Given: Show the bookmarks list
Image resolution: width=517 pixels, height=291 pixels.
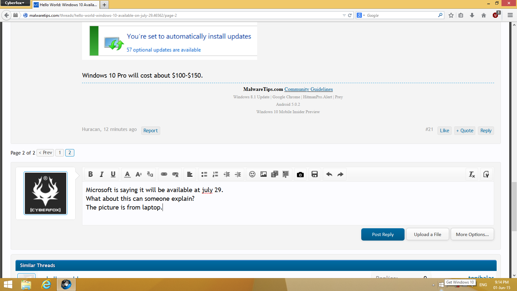Looking at the screenshot, I should [461, 16].
